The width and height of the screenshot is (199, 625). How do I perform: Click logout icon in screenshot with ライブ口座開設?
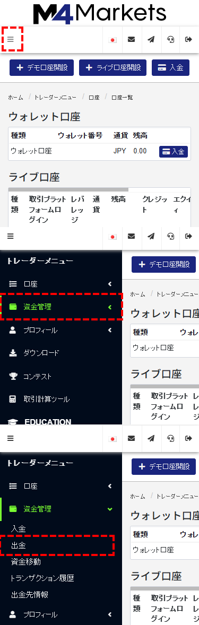(x=188, y=39)
